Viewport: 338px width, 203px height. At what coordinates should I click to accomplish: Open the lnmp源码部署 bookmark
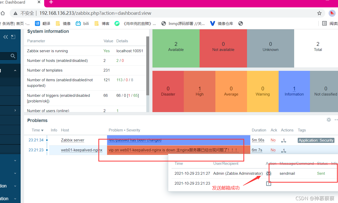point(183,23)
